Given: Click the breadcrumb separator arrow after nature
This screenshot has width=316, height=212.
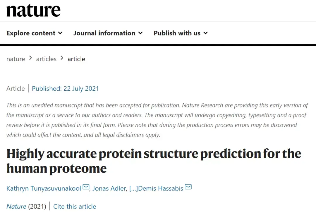Looking at the screenshot, I should coord(30,58).
